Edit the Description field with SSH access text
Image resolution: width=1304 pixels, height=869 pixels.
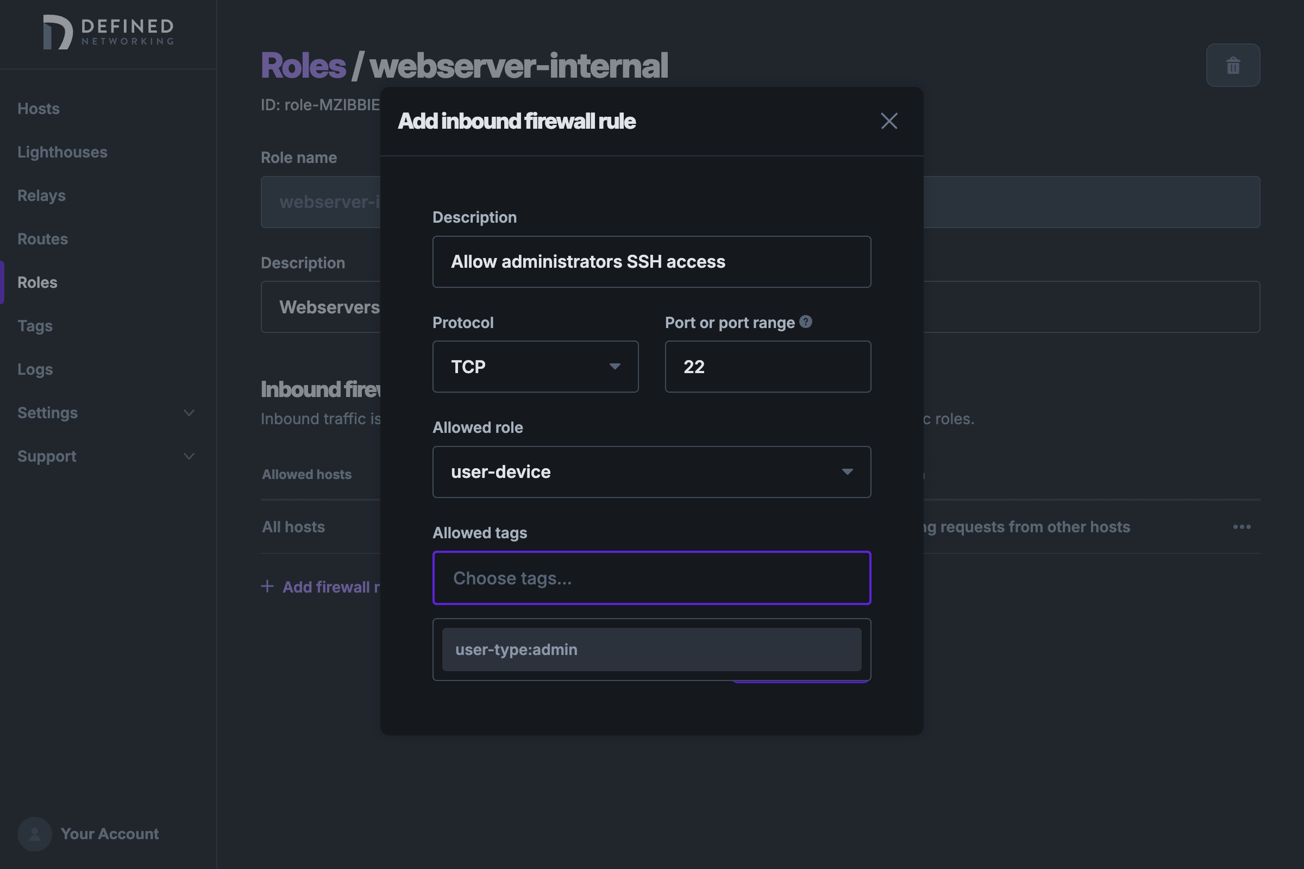651,262
